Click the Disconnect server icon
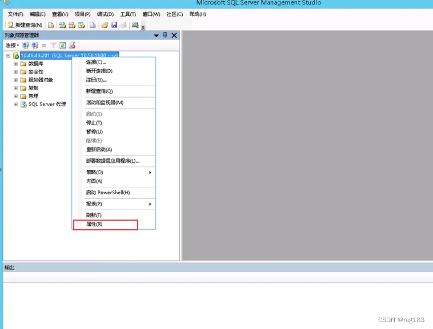This screenshot has width=433, height=329. click(x=35, y=45)
